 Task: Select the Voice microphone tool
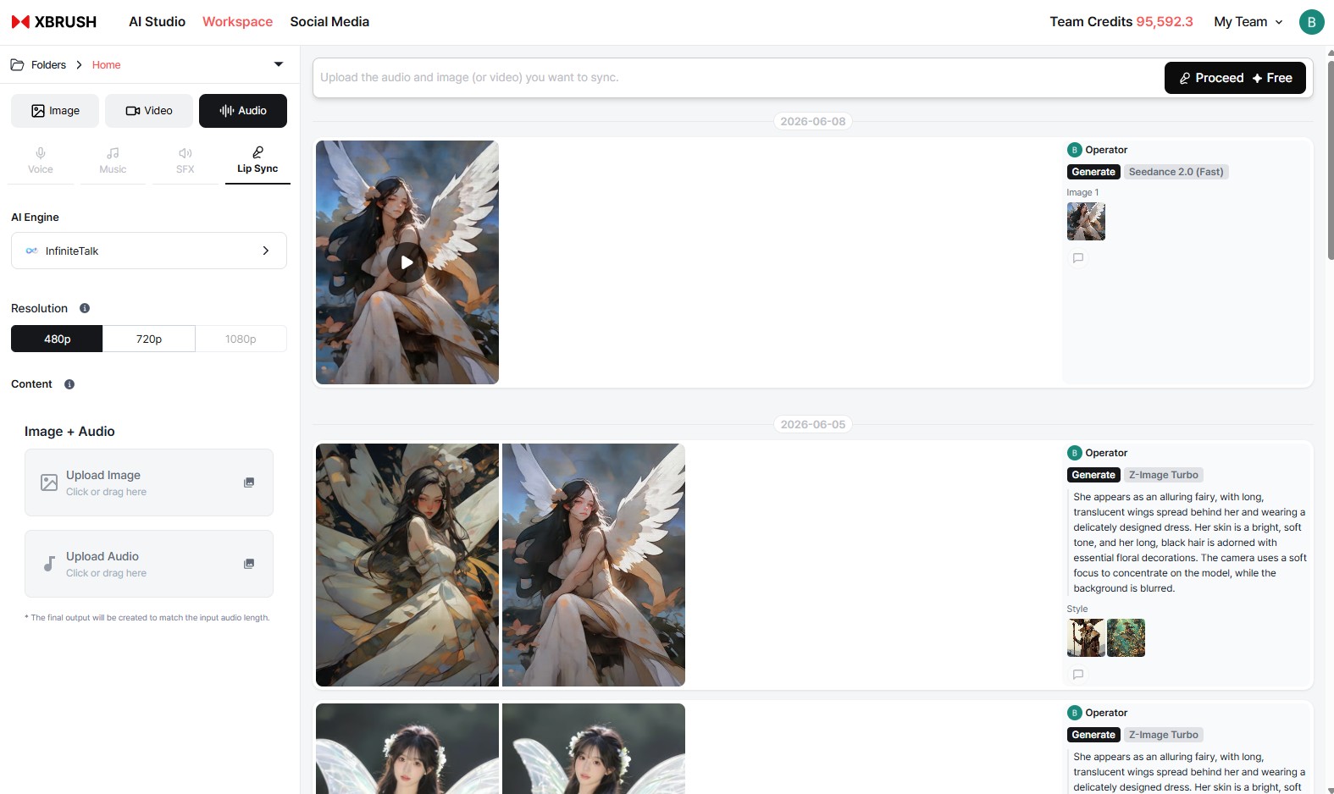click(x=41, y=161)
